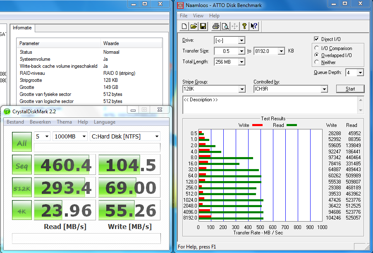This screenshot has width=373, height=253.
Task: Open the Drive dropdown in ATTO
Action: pyautogui.click(x=241, y=41)
